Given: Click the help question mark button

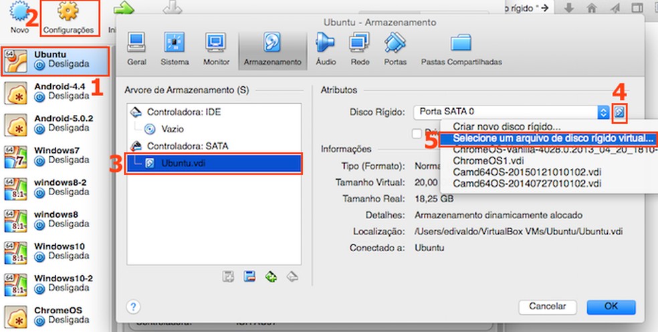Looking at the screenshot, I should click(132, 307).
